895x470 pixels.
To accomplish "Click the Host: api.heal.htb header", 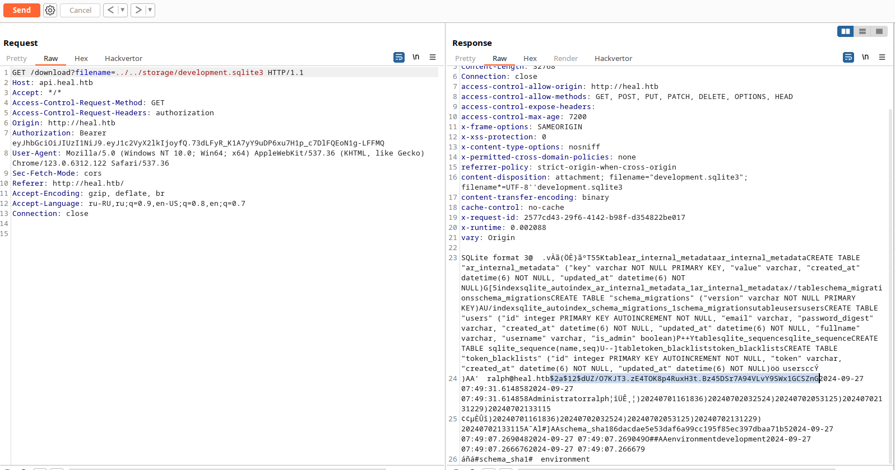I will pyautogui.click(x=53, y=83).
